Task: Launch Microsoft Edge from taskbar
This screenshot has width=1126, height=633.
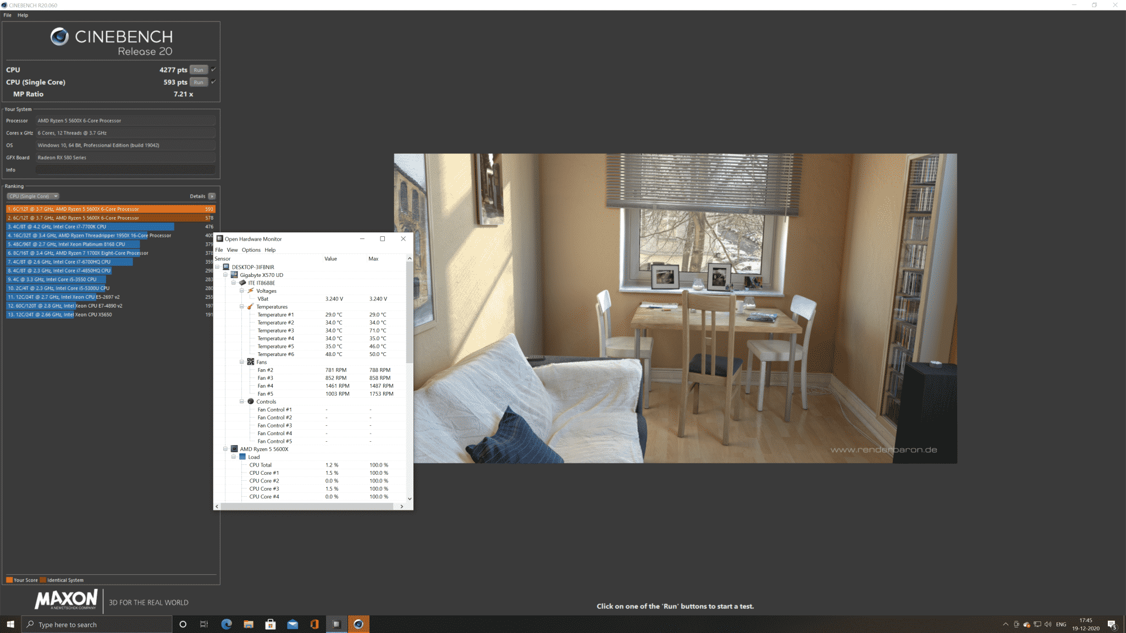Action: pyautogui.click(x=227, y=624)
